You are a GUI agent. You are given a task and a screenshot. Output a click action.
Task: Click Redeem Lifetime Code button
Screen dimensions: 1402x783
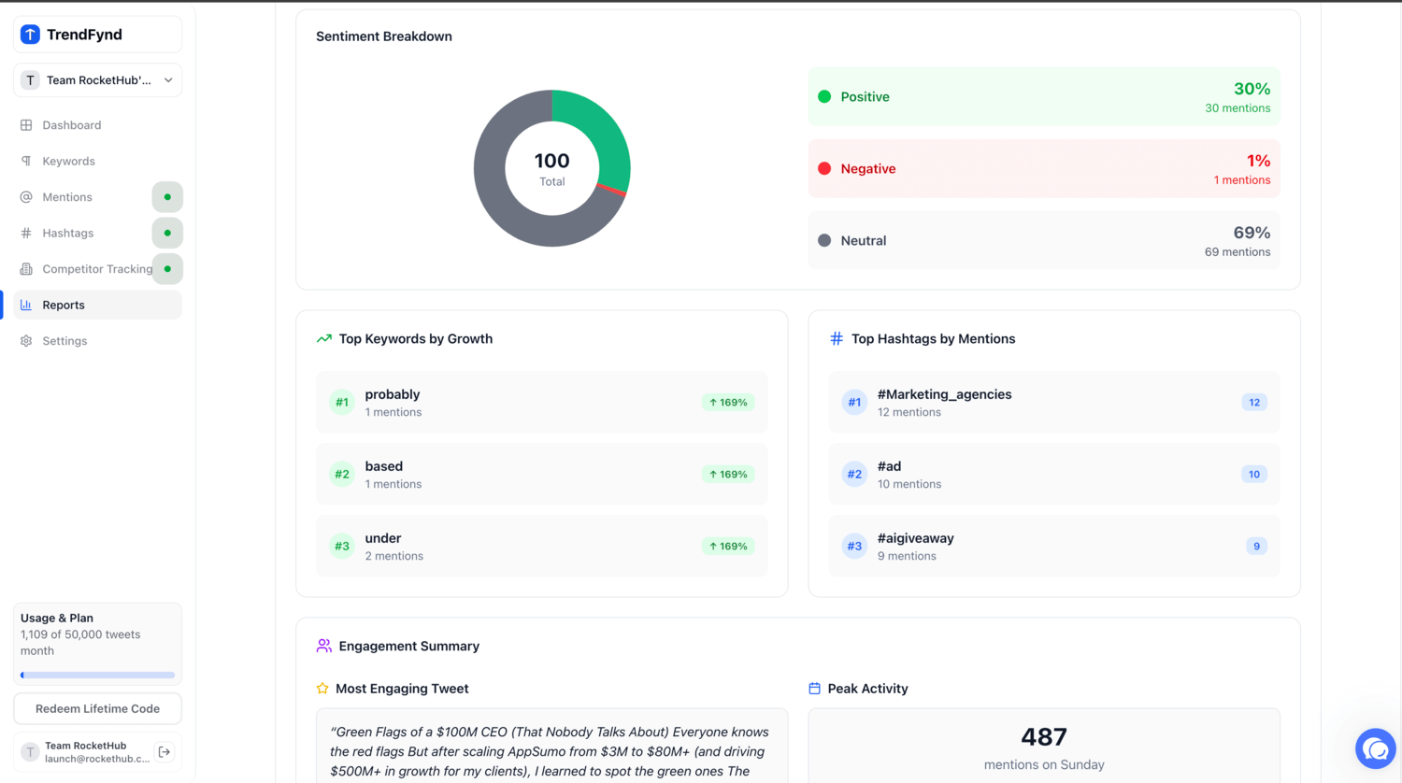(98, 708)
